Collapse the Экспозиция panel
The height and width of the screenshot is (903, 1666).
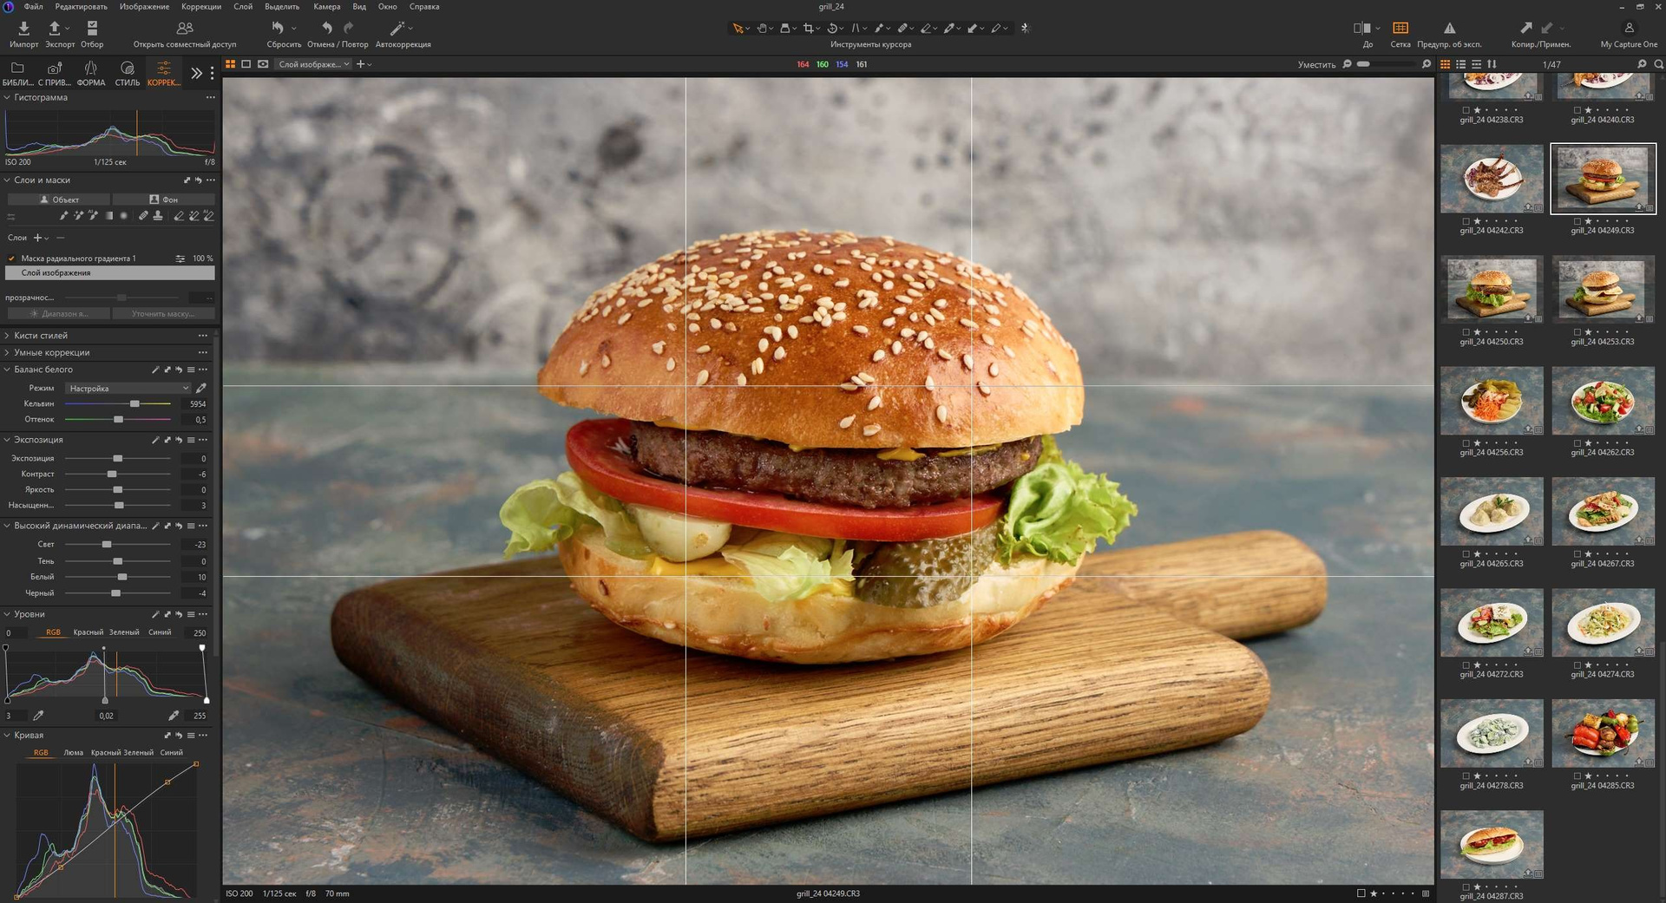click(x=7, y=440)
